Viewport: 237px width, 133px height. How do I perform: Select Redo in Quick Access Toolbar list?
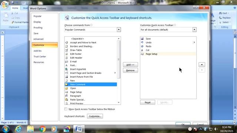168,46
